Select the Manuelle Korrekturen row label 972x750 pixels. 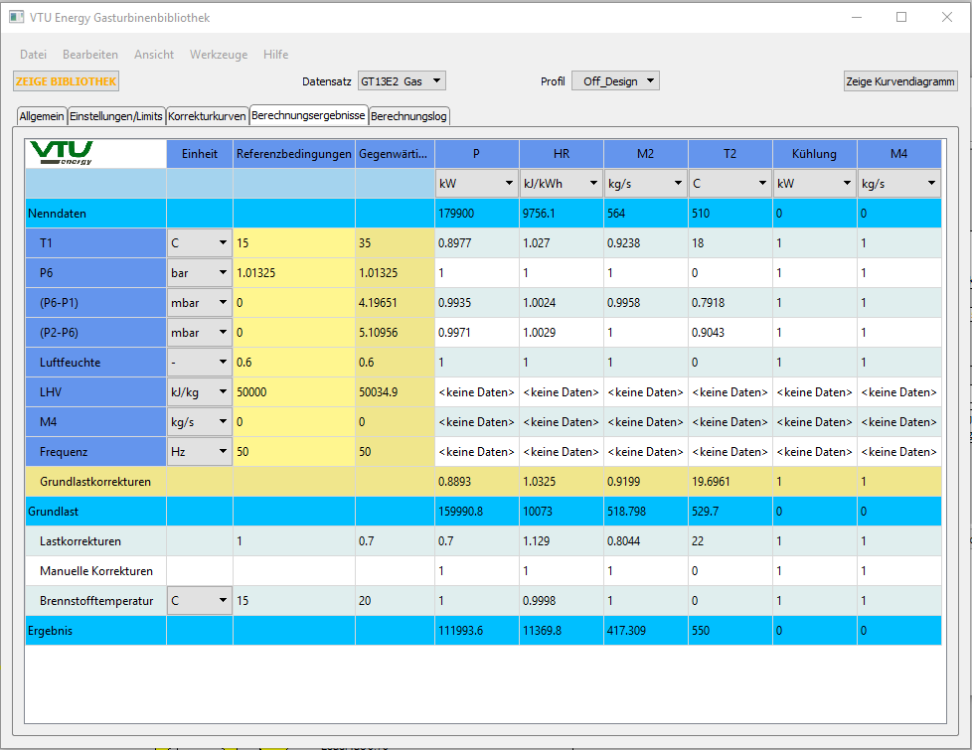click(95, 571)
